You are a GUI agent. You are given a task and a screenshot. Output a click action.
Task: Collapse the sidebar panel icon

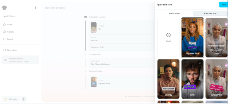36,8
